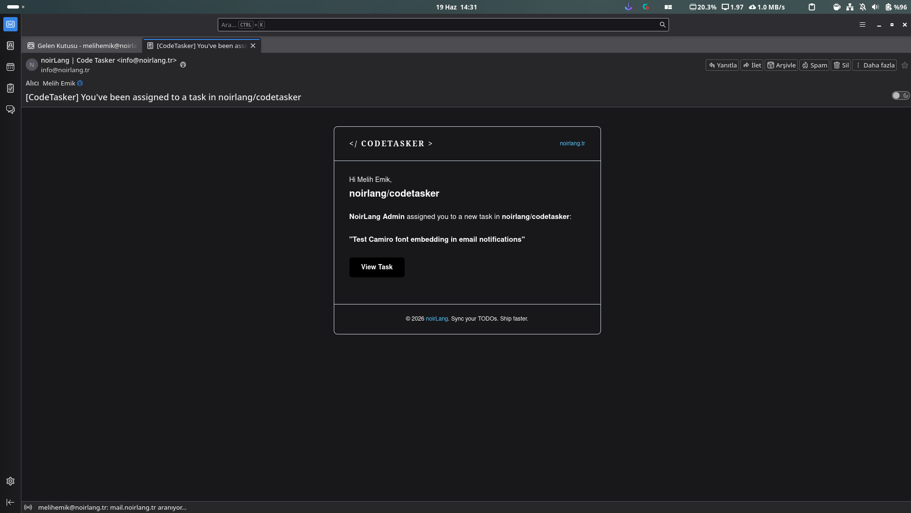The image size is (911, 513).
Task: Open the Mail space in sidebar
Action: [x=10, y=24]
